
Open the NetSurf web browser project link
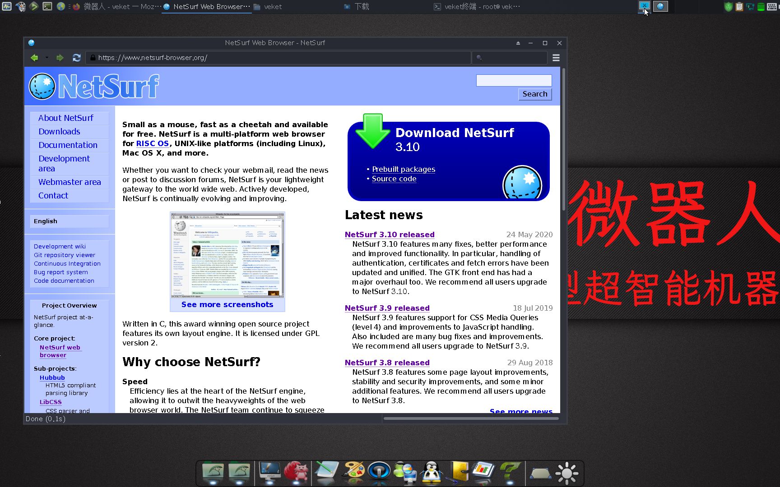click(x=60, y=351)
